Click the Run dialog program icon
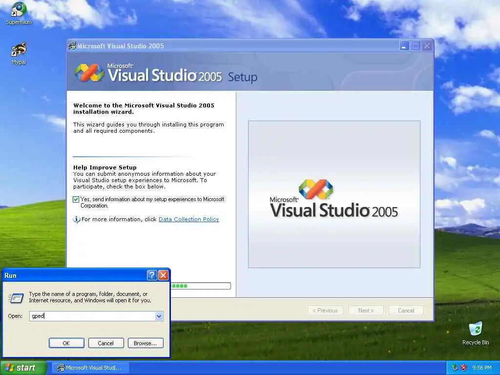 tap(16, 298)
